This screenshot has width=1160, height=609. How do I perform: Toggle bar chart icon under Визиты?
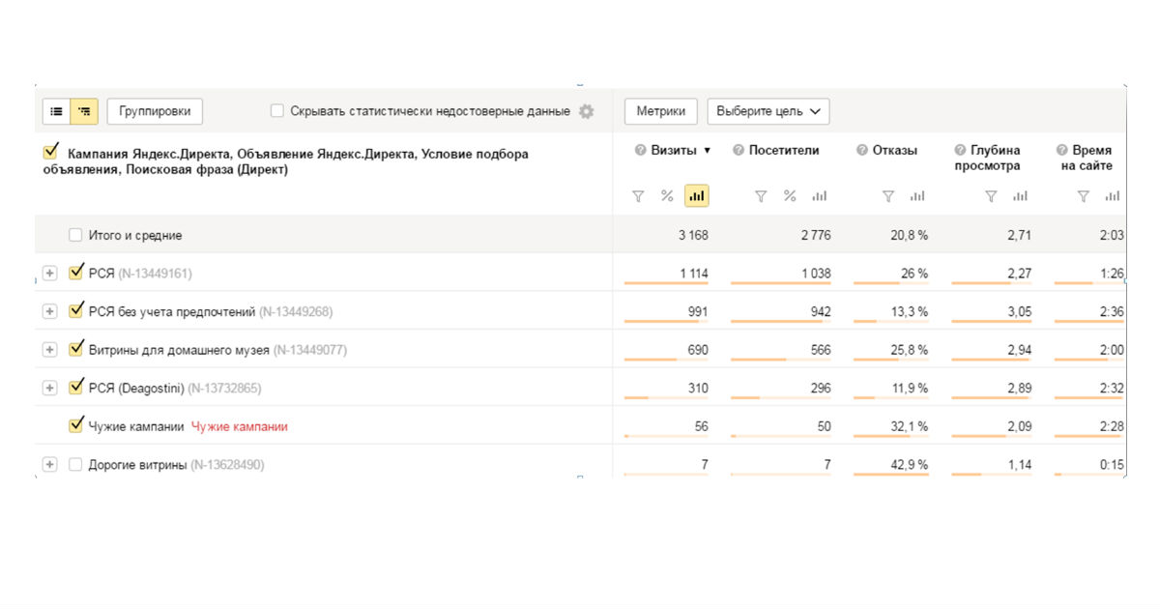click(697, 196)
